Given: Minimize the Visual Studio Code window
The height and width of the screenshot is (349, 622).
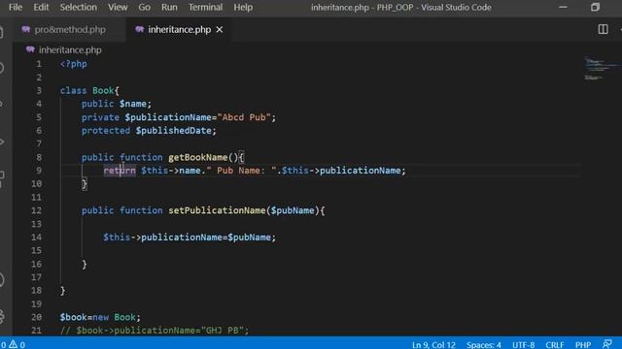Looking at the screenshot, I should pyautogui.click(x=563, y=7).
